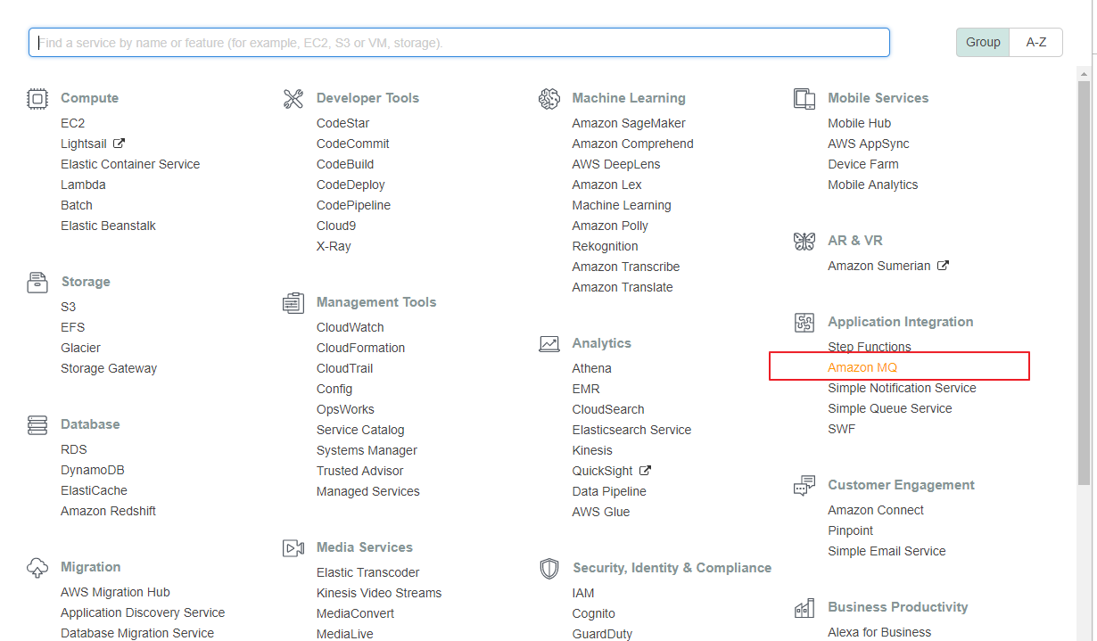
Task: Click the Developer Tools wrench icon
Action: [x=293, y=98]
